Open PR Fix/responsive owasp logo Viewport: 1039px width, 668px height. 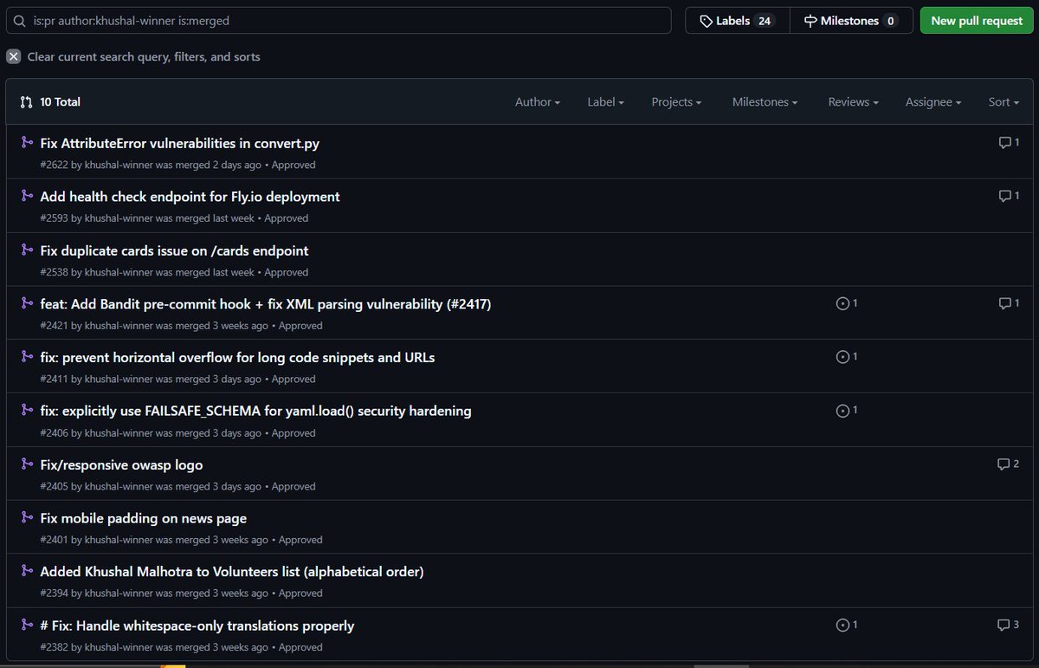pos(121,464)
